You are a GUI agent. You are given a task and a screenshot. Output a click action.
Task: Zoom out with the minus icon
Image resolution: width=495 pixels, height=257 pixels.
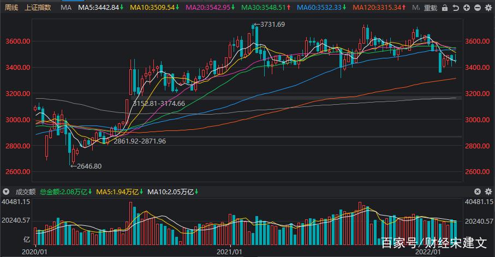pos(478,8)
